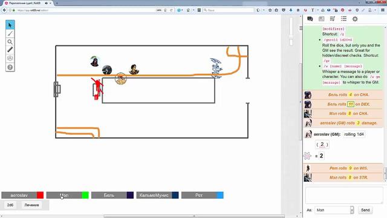Click the 'Рет rolls 9 on WIS' message
387x218 pixels.
[343, 168]
